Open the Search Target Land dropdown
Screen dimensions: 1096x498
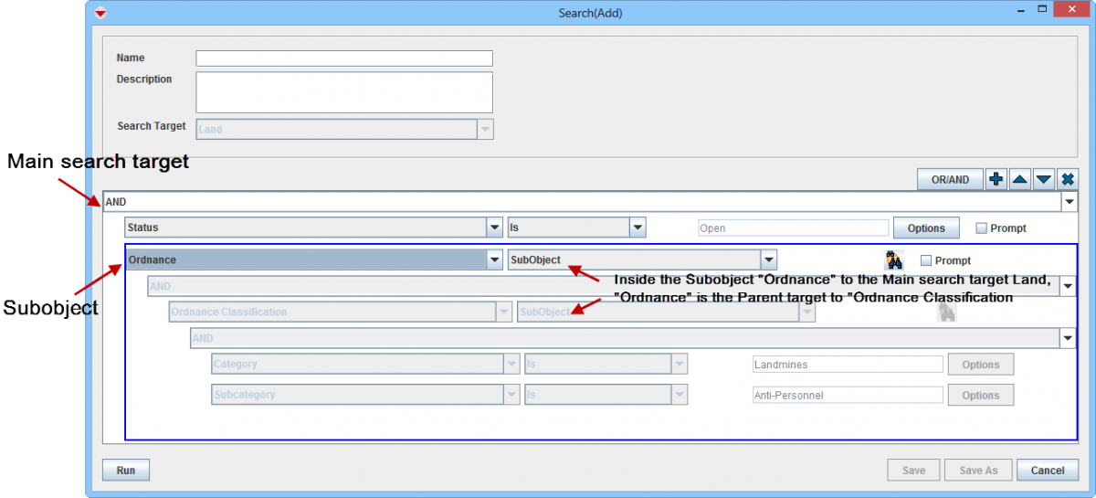point(485,129)
